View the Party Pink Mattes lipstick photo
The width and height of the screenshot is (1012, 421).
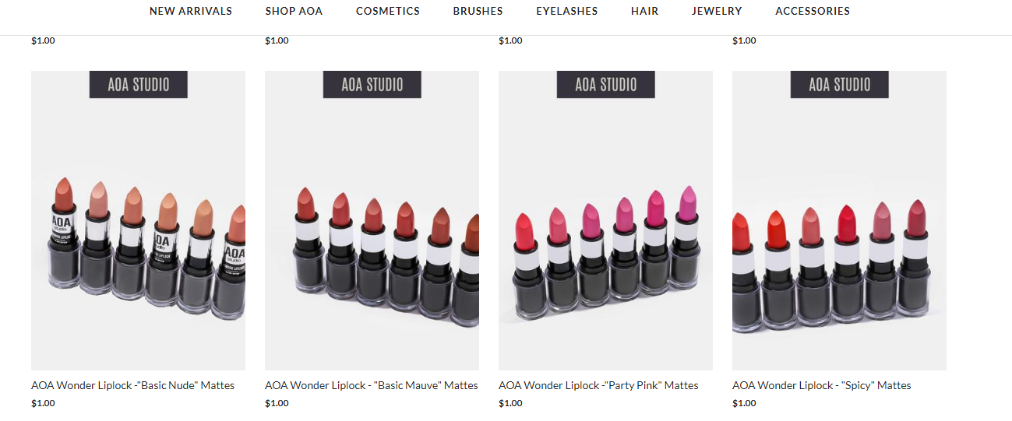pos(605,220)
